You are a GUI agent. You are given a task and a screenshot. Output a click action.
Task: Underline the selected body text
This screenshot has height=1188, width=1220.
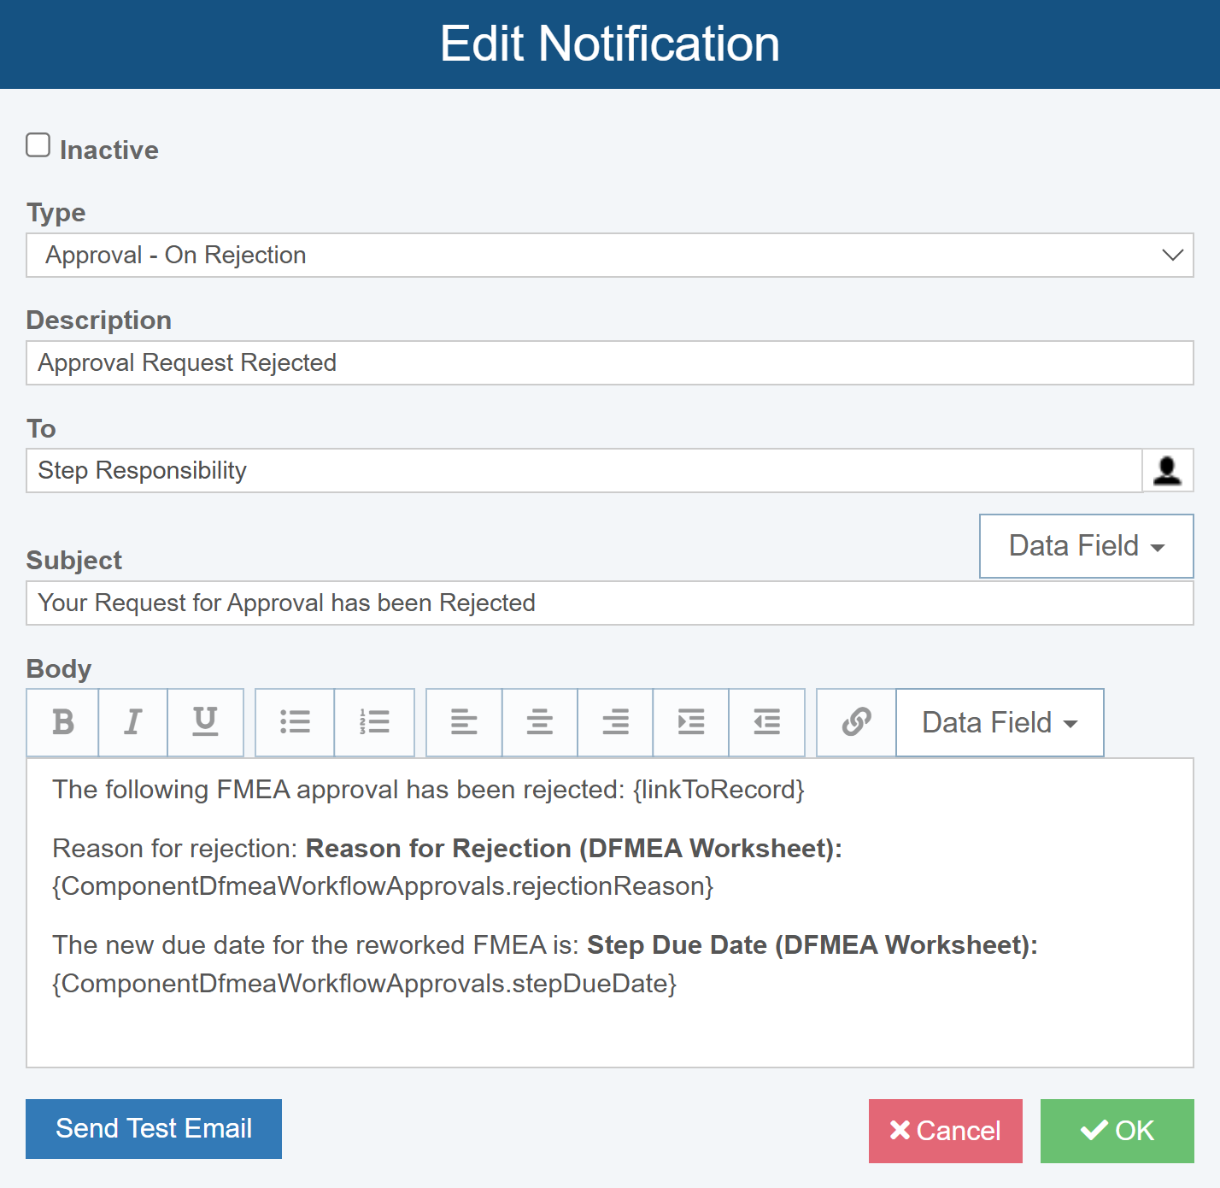click(x=205, y=722)
